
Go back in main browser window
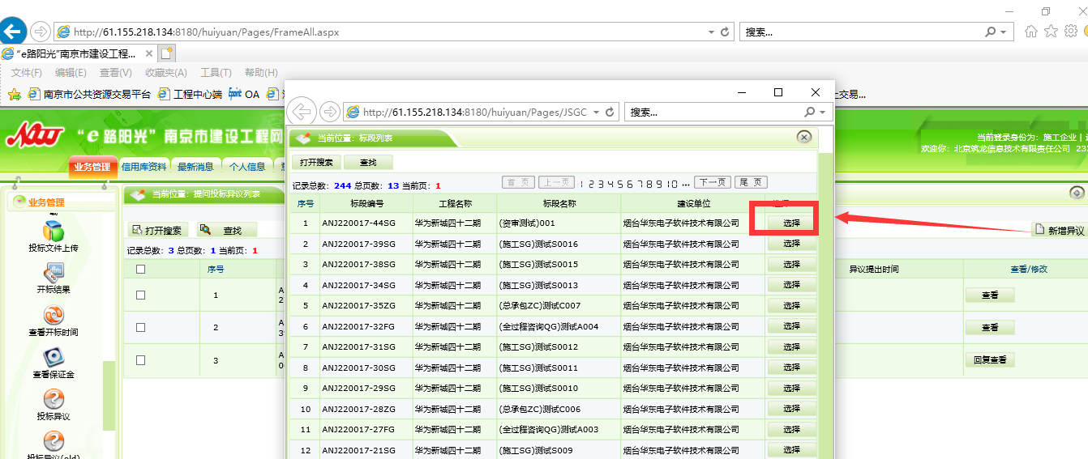pos(13,32)
